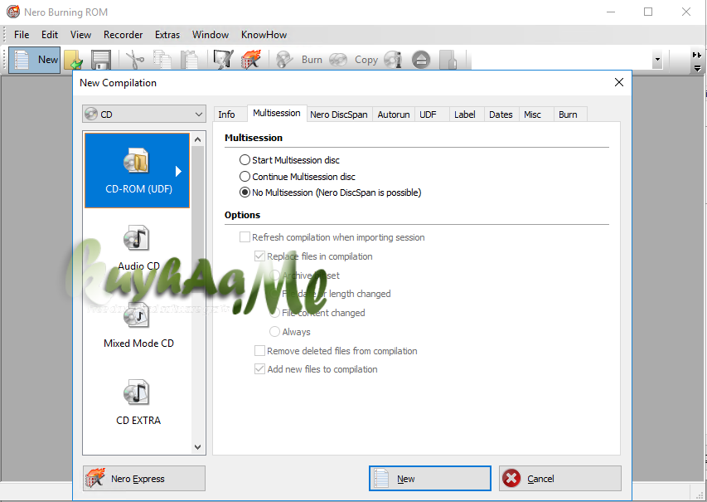Screen dimensions: 707x502
Task: Switch to the Dates tab
Action: pos(501,115)
